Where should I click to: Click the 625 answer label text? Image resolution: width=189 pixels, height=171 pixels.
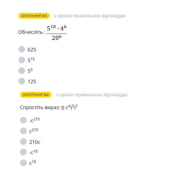click(32, 49)
